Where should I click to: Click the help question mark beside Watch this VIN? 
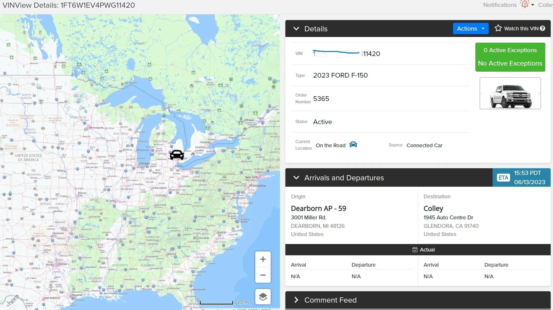pyautogui.click(x=542, y=29)
